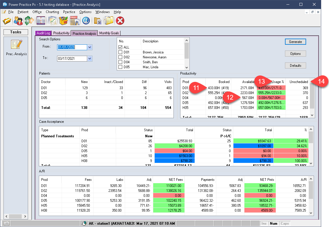The width and height of the screenshot is (329, 227).
Task: Open the Office menu
Action: (x=37, y=12)
